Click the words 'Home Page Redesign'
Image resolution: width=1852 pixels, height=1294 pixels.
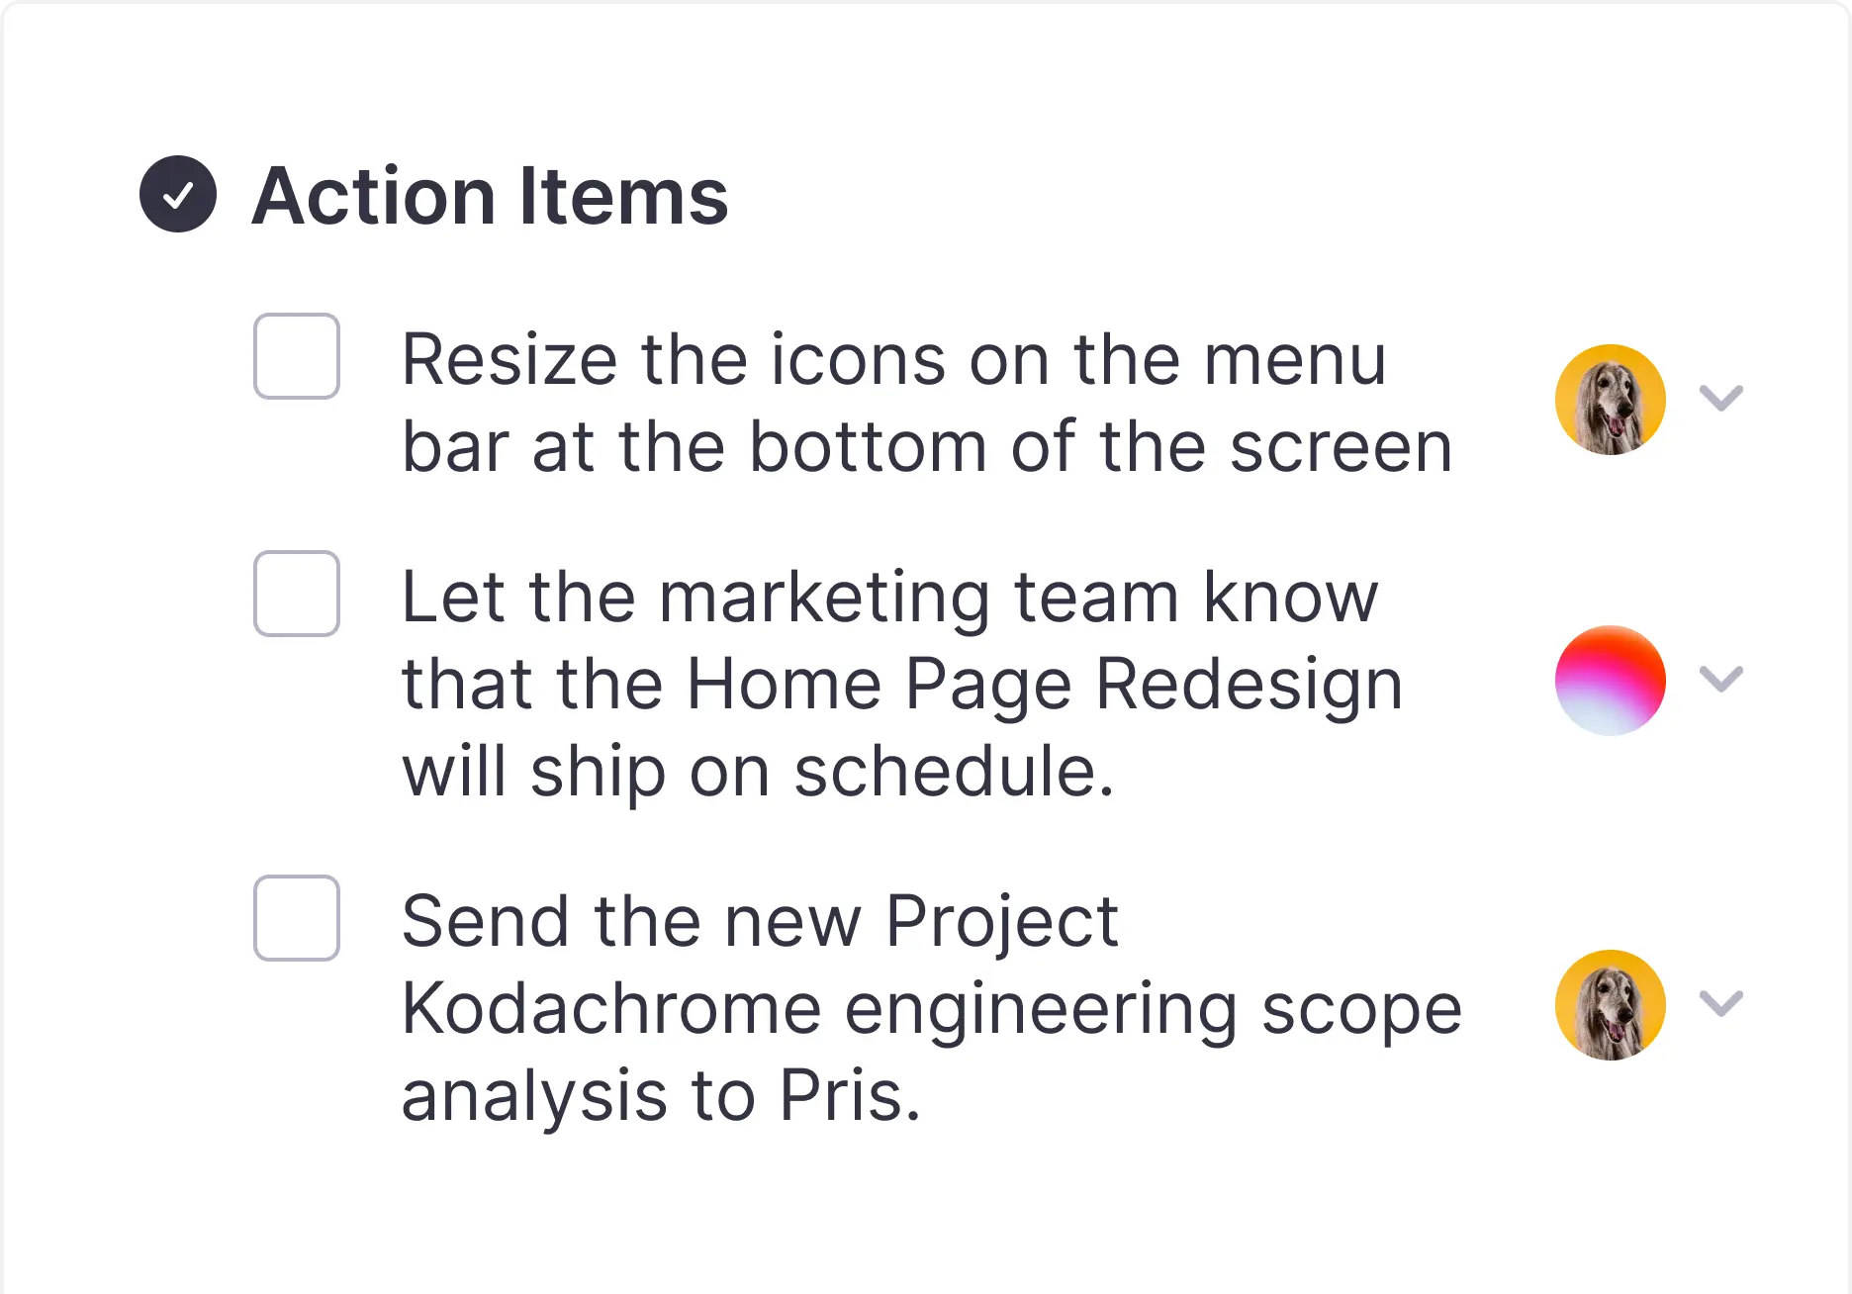[x=1045, y=687]
